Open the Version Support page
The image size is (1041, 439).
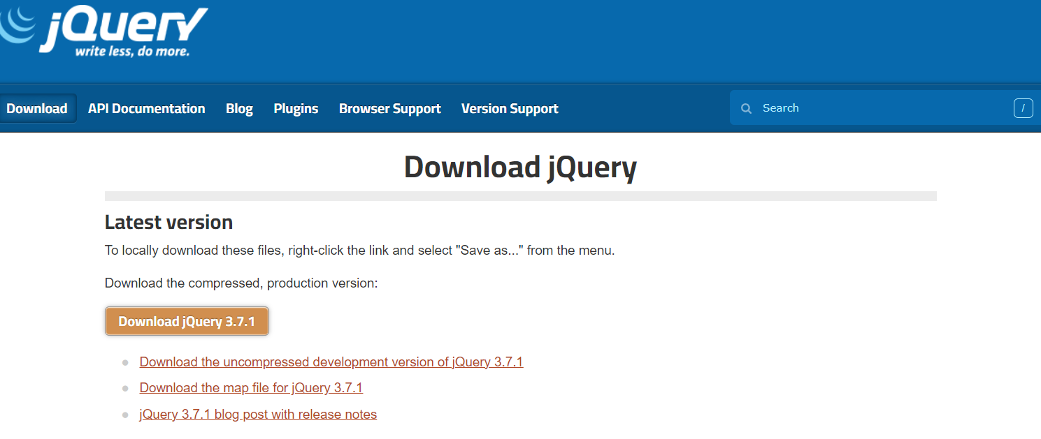(x=510, y=108)
